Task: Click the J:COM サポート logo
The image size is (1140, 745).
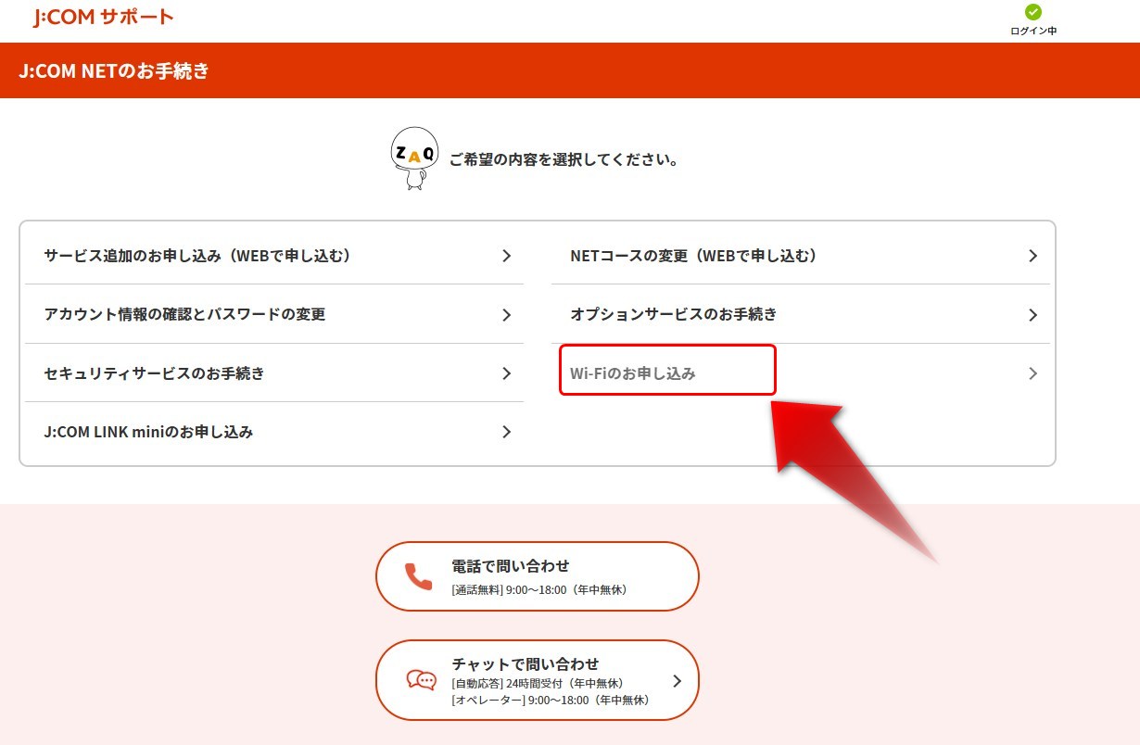Action: point(103,18)
